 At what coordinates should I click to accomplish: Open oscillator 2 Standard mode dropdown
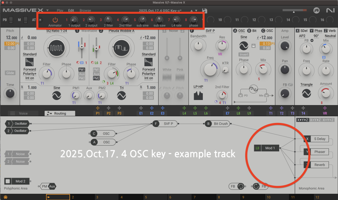(148, 54)
